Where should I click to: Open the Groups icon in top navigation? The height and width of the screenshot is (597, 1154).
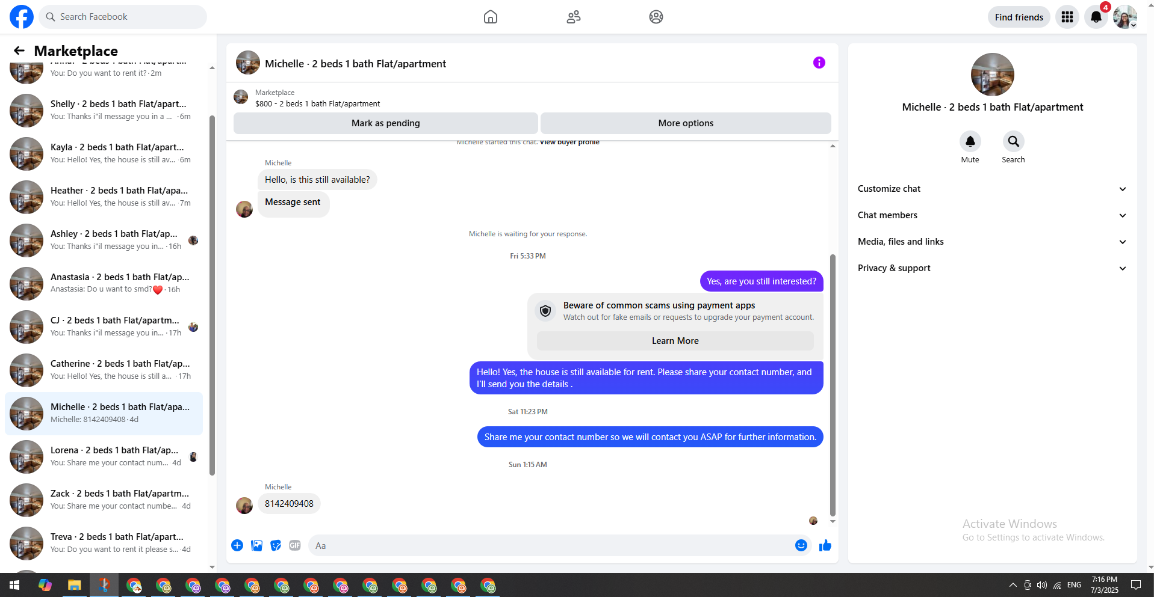tap(656, 17)
